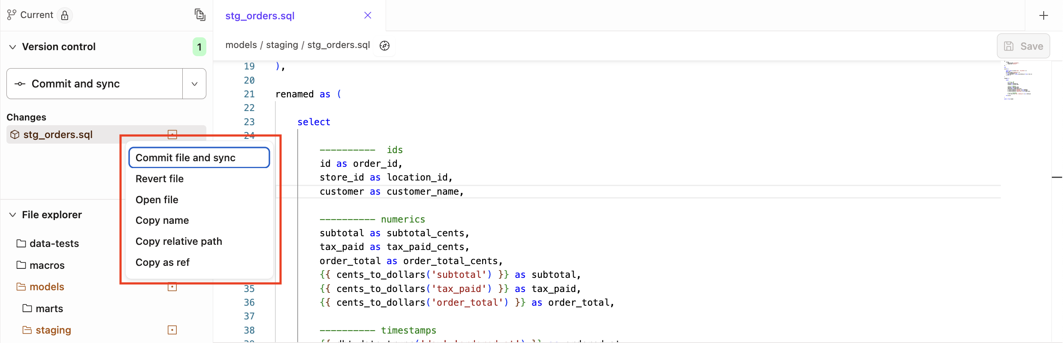The height and width of the screenshot is (343, 1063).
Task: Click the modified marker on stg_orders.sql change
Action: (x=172, y=134)
